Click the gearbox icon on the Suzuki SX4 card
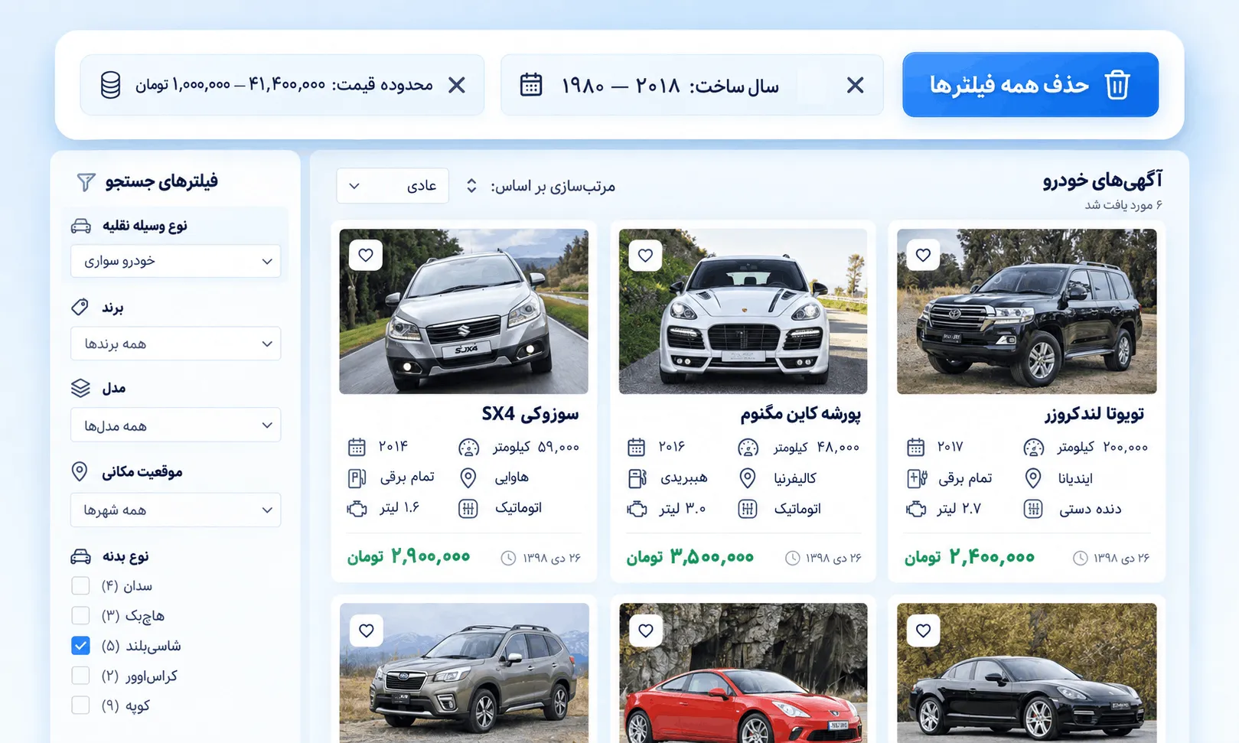The height and width of the screenshot is (743, 1239). coord(468,508)
